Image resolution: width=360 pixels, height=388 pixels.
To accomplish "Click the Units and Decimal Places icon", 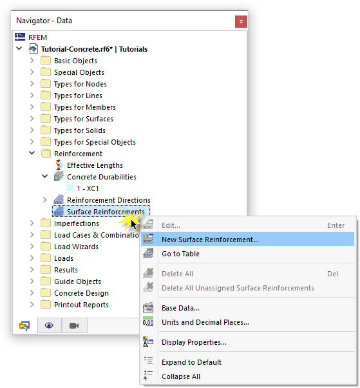I will (x=148, y=322).
